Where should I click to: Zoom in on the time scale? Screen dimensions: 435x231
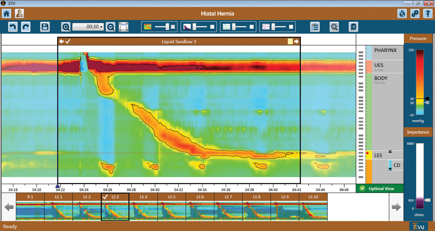pyautogui.click(x=66, y=27)
